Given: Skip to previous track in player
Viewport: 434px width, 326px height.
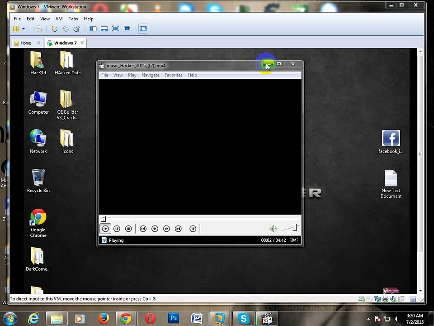Looking at the screenshot, I should (x=143, y=229).
